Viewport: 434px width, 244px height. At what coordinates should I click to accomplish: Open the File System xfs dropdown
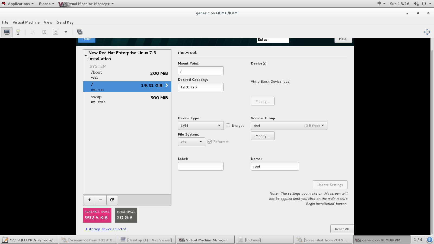coord(192,142)
